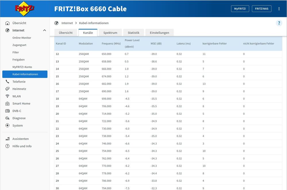
Task: Click the Modulation column header
Action: [x=86, y=43]
